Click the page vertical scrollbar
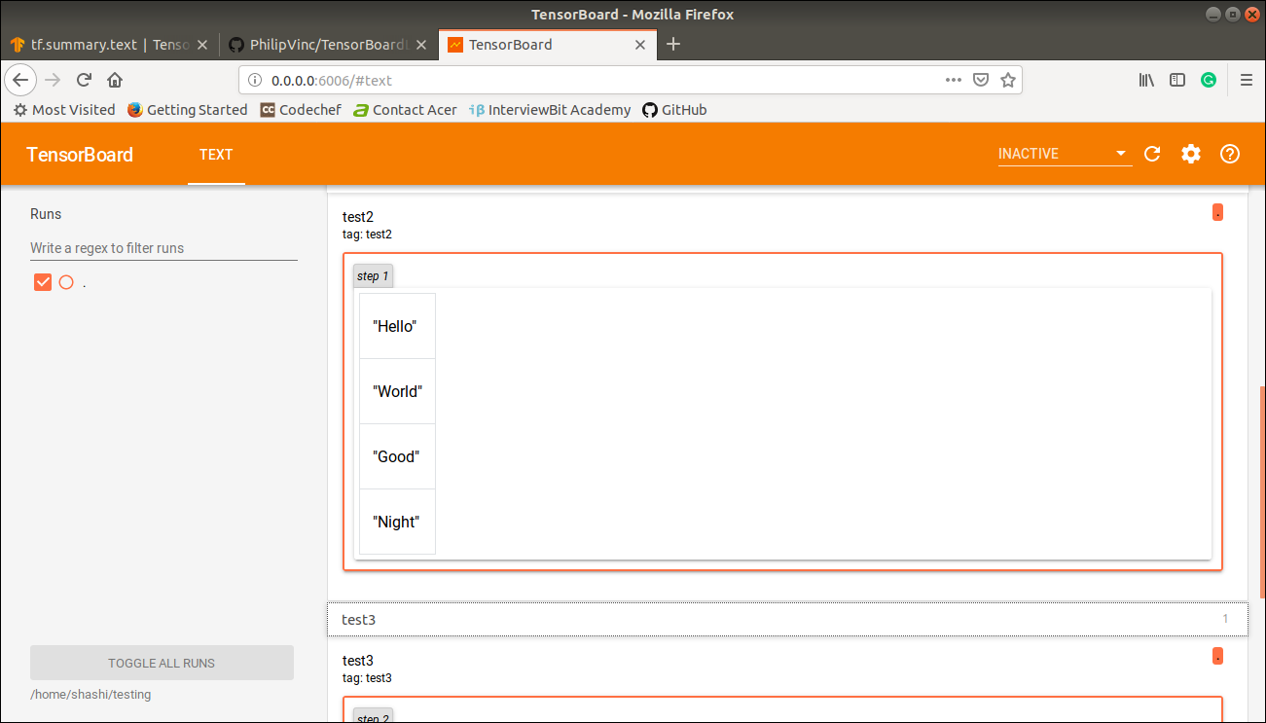The width and height of the screenshot is (1266, 723). (1262, 491)
